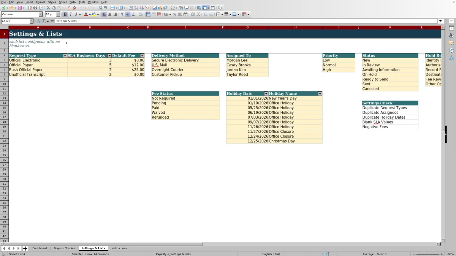Image resolution: width=456 pixels, height=256 pixels.
Task: Click the Cut (scissors) icon
Action: pyautogui.click(x=48, y=8)
